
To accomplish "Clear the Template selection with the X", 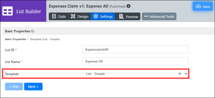I will tap(180, 74).
